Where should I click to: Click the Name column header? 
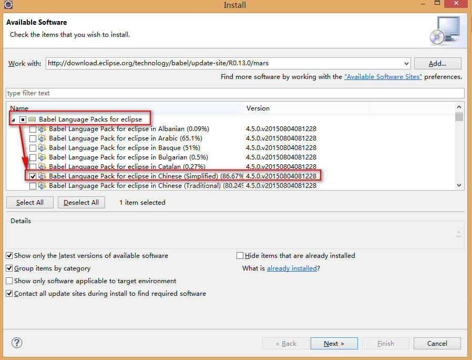[x=125, y=108]
